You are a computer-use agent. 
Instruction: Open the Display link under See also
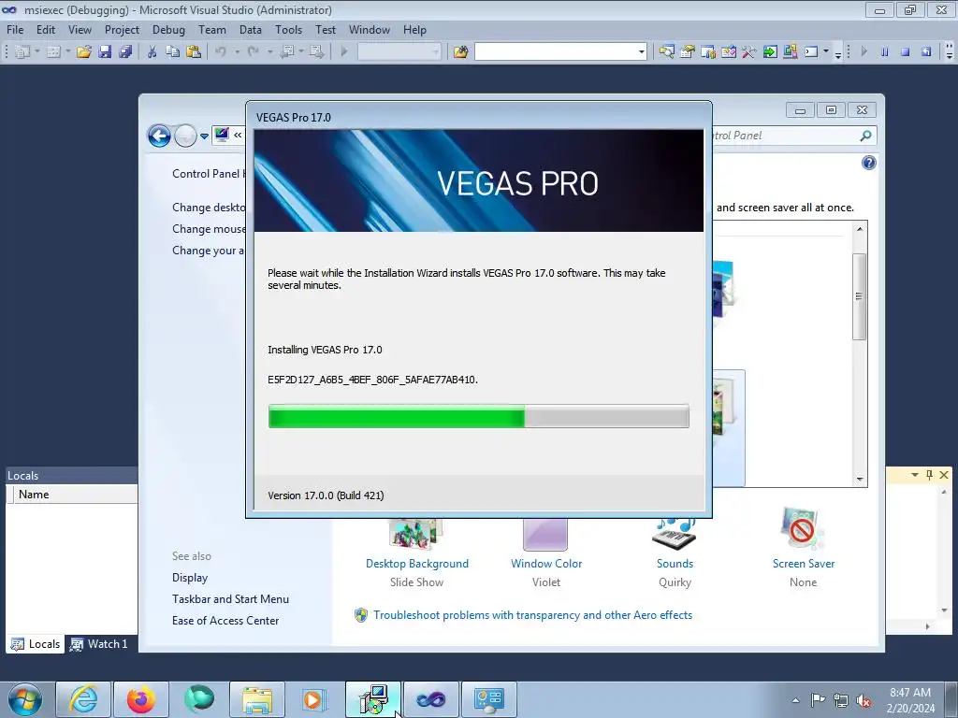(x=190, y=578)
